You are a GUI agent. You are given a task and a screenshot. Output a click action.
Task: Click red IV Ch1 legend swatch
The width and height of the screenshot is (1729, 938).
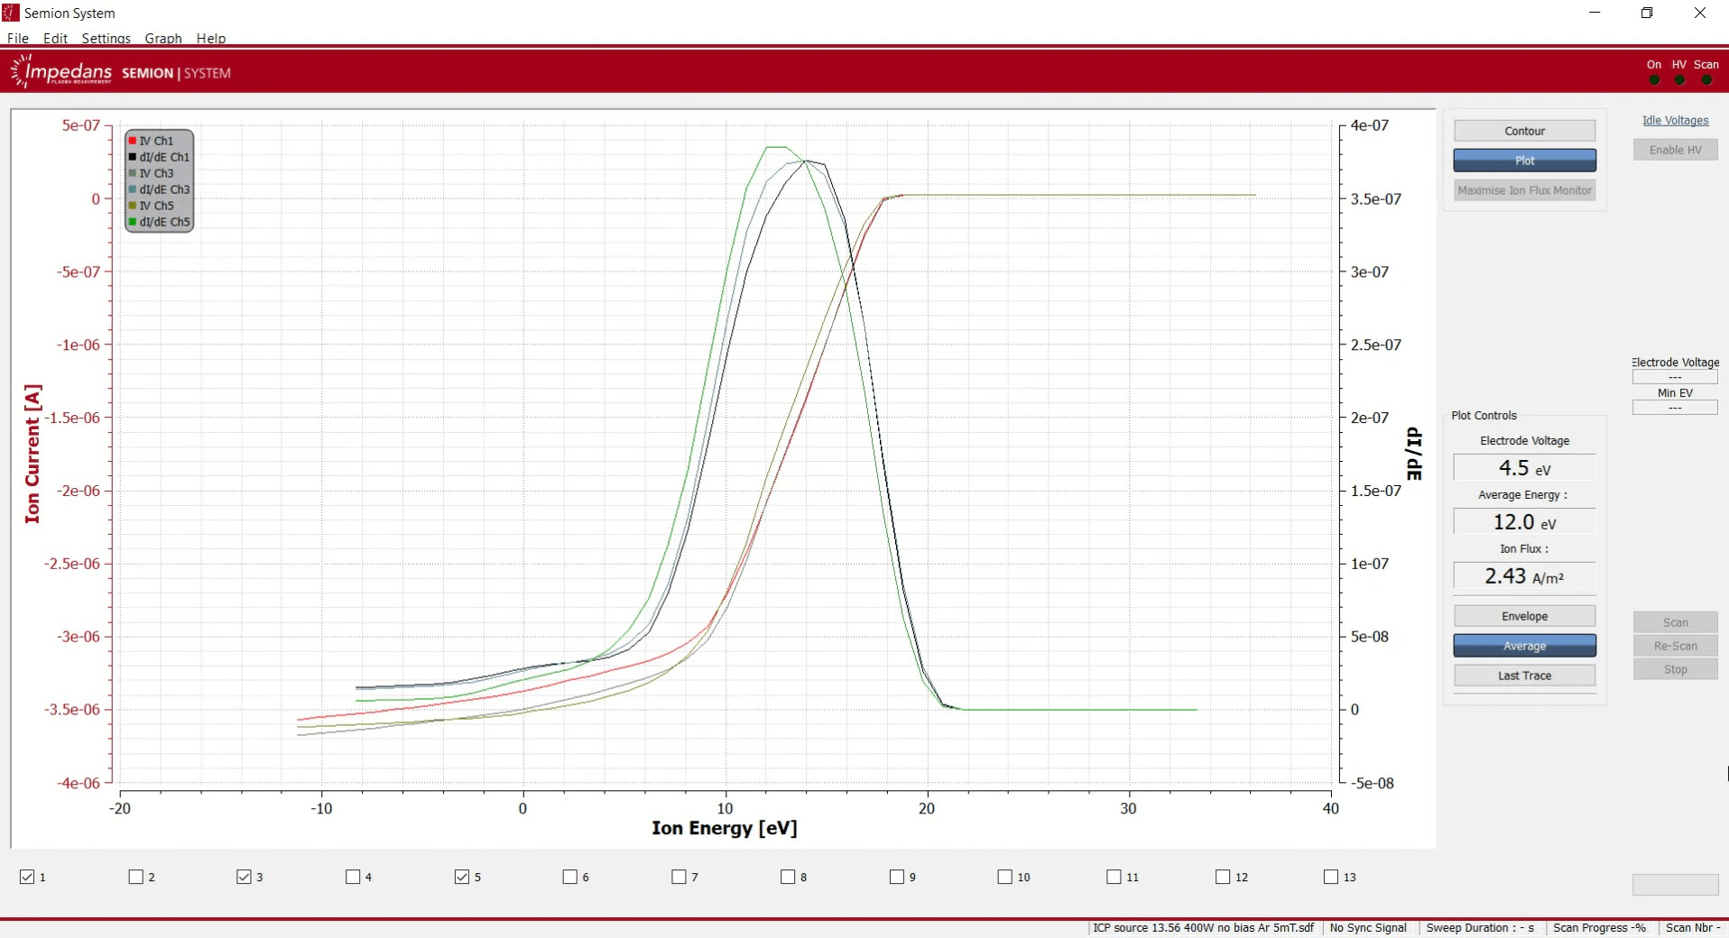tap(133, 141)
